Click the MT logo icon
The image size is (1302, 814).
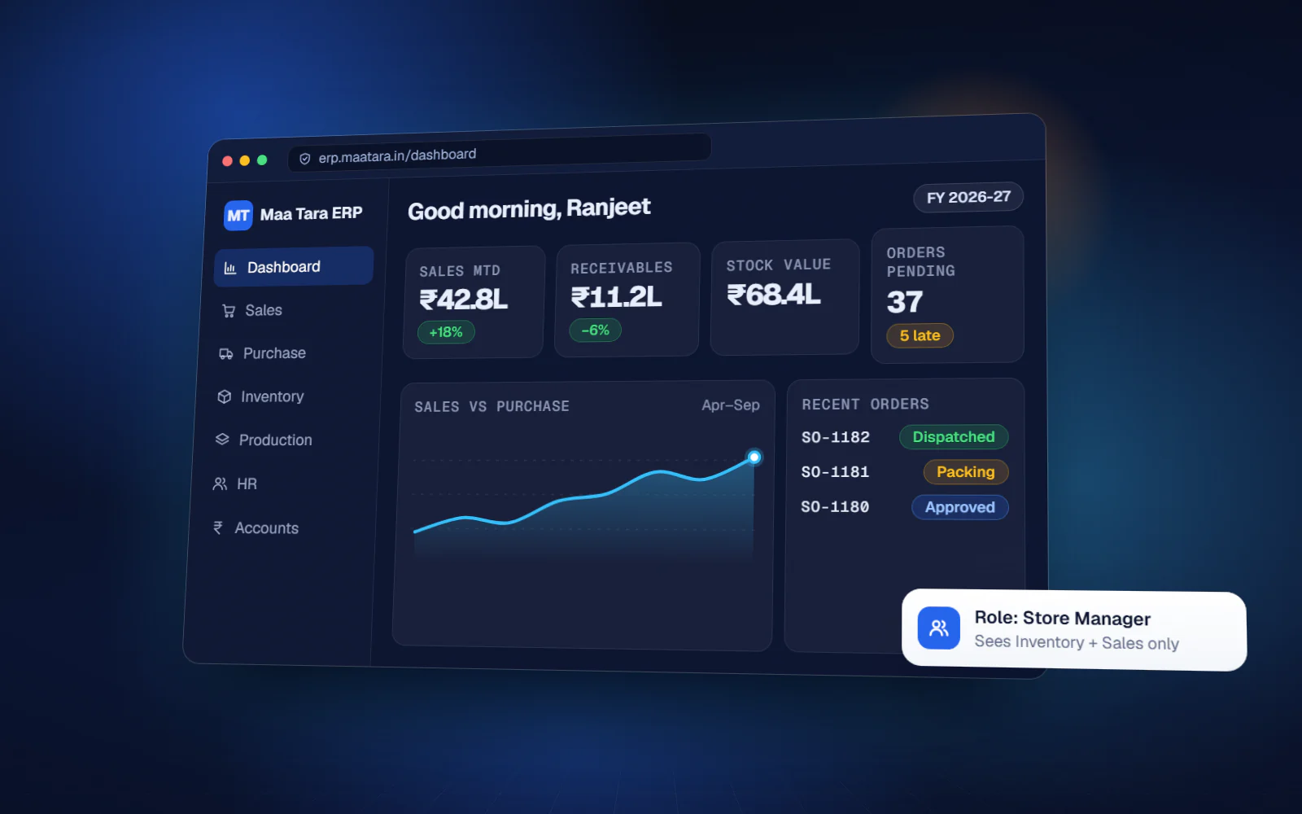coord(238,216)
